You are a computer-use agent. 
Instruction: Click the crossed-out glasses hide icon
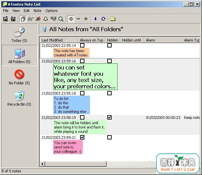(x=38, y=19)
